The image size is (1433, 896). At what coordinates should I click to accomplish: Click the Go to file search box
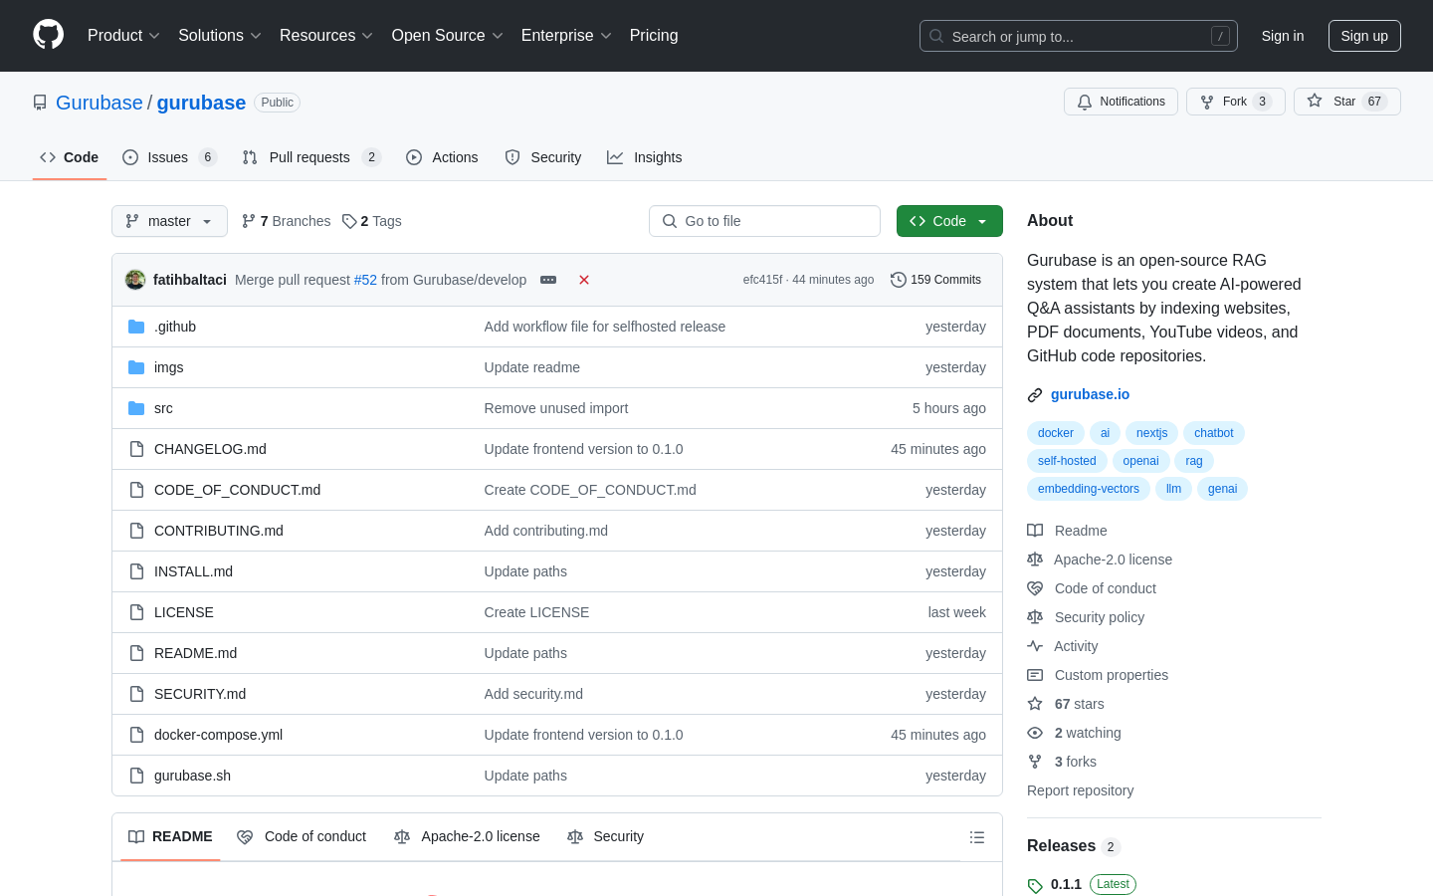[764, 221]
